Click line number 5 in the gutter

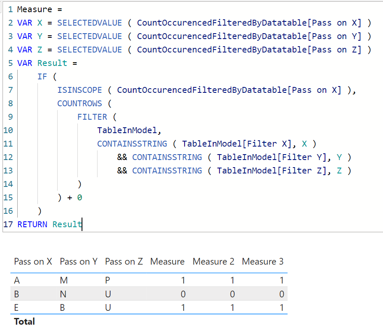(10, 63)
